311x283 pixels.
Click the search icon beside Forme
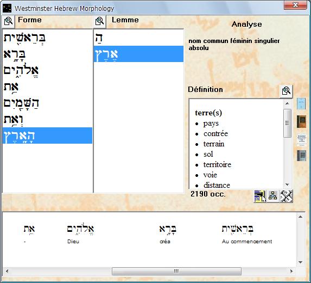(x=8, y=21)
